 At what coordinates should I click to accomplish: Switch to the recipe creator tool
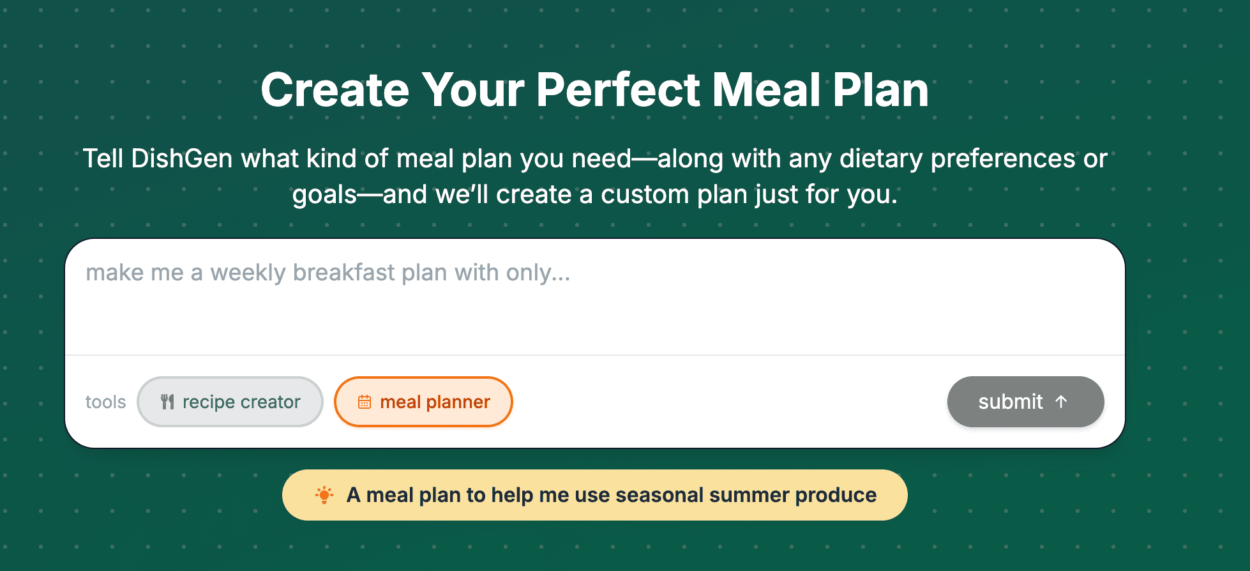(230, 402)
